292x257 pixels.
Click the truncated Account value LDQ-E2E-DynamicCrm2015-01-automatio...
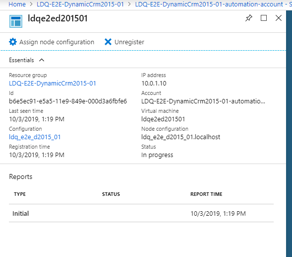pos(203,101)
